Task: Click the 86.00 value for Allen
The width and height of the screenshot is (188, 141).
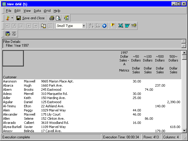Action: 149,119
